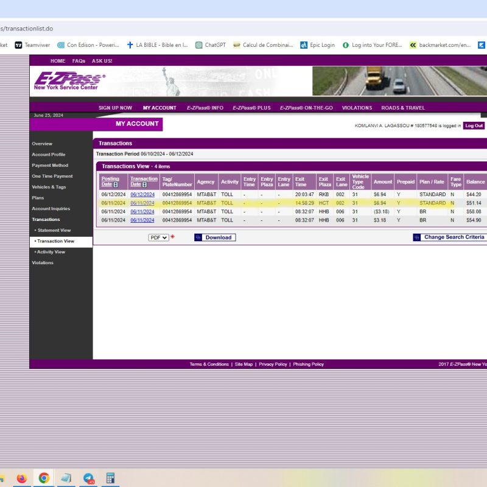
Task: Open E-ZPass PLUS navigation item
Action: coord(251,108)
